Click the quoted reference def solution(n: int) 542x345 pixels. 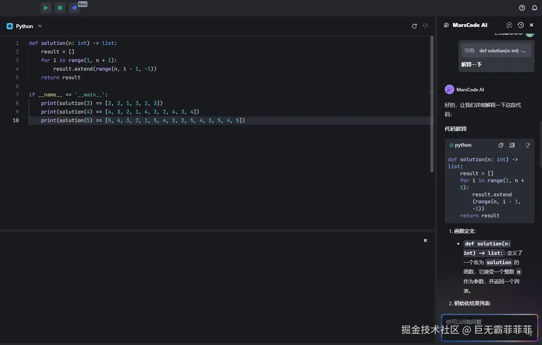(x=496, y=50)
